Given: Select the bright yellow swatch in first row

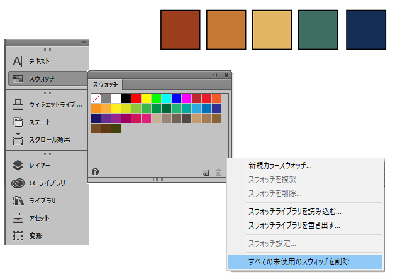Looking at the screenshot, I should click(147, 99).
